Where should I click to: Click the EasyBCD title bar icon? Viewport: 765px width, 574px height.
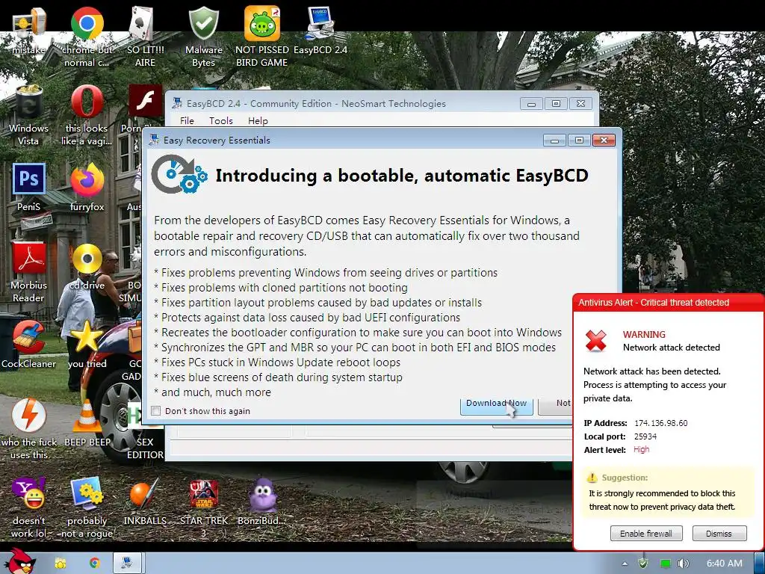(x=177, y=103)
